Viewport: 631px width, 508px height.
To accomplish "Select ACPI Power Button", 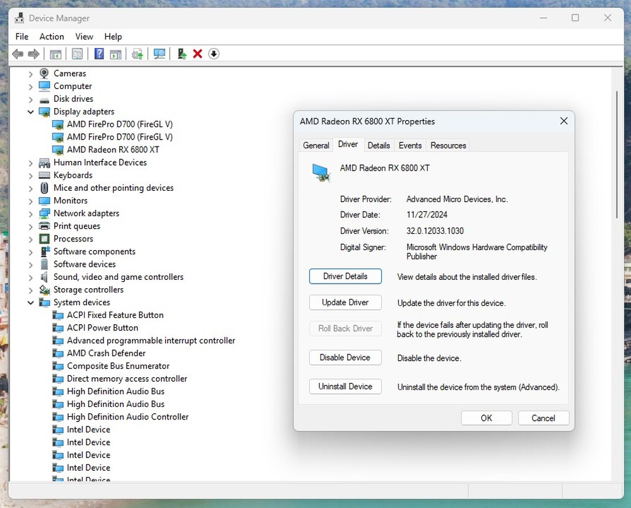I will click(103, 328).
